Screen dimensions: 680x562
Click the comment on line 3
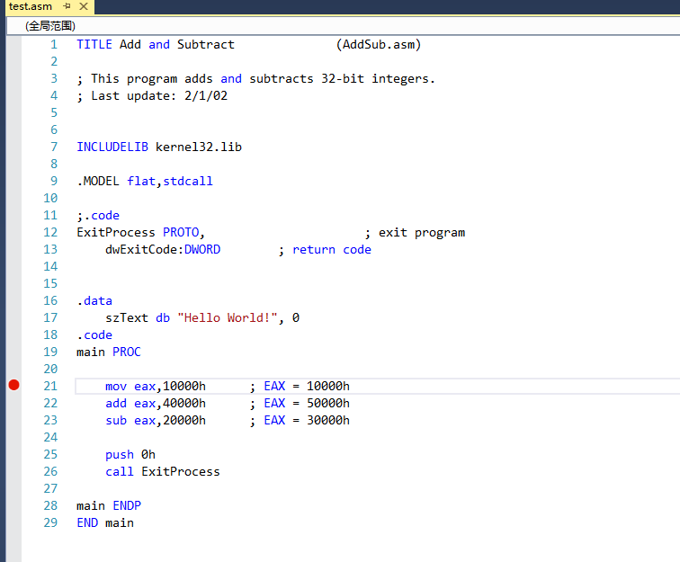point(255,79)
